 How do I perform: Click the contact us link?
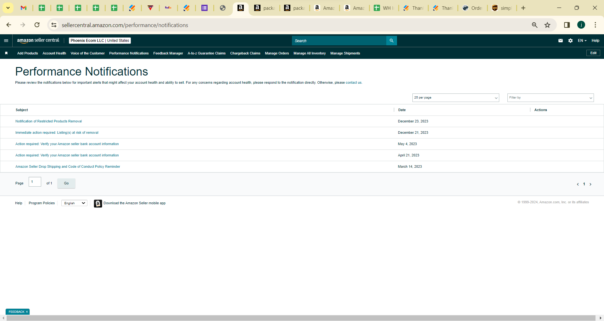pos(353,82)
